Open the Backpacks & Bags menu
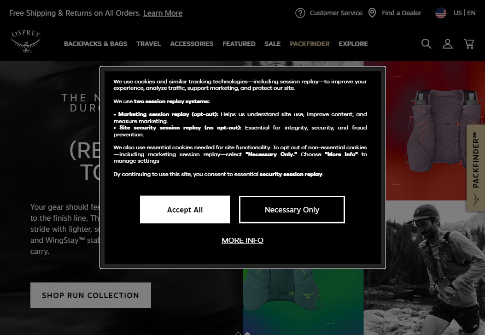The height and width of the screenshot is (335, 485). (96, 44)
